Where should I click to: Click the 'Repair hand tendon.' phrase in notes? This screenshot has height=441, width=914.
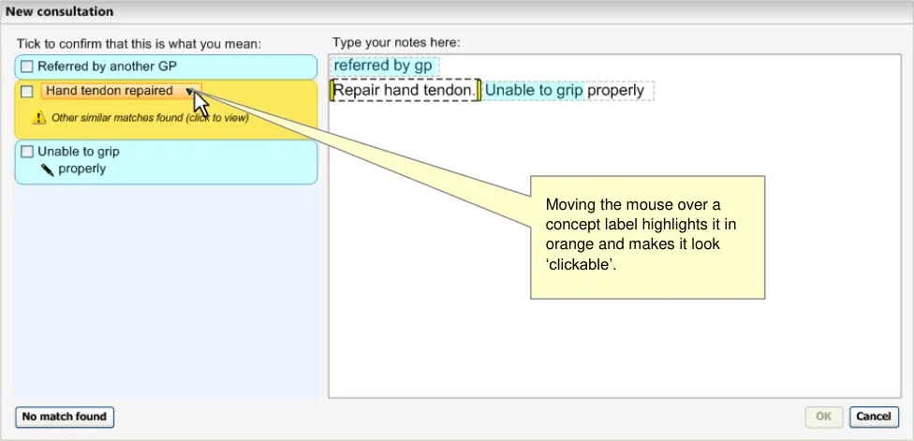(404, 91)
